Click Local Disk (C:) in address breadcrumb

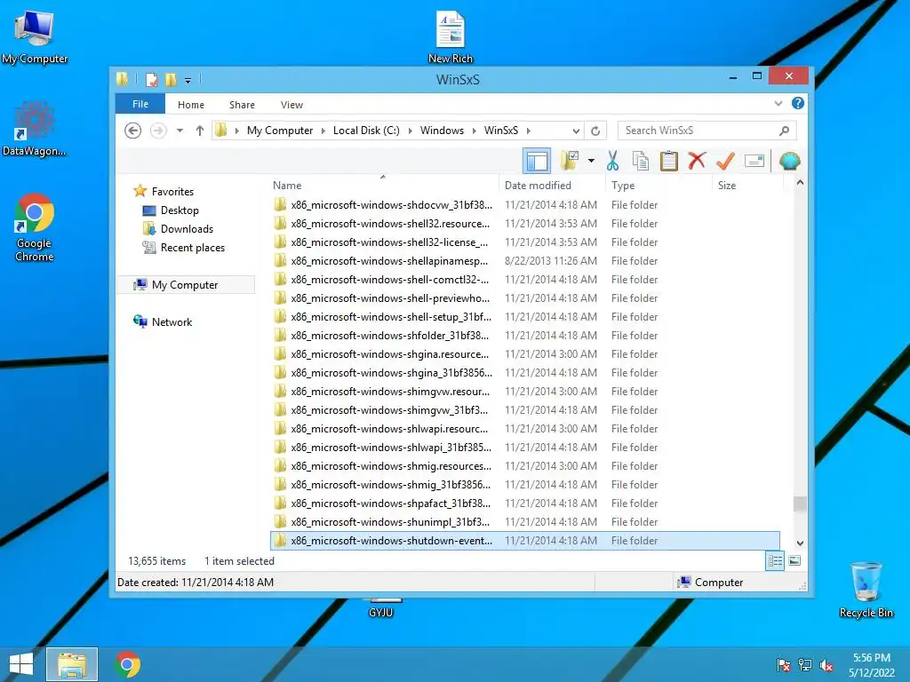[366, 131]
